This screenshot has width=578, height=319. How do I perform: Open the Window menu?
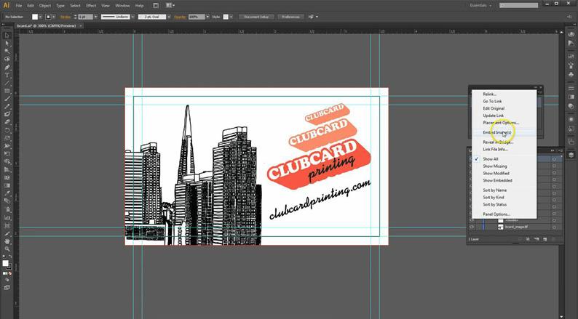click(x=122, y=6)
